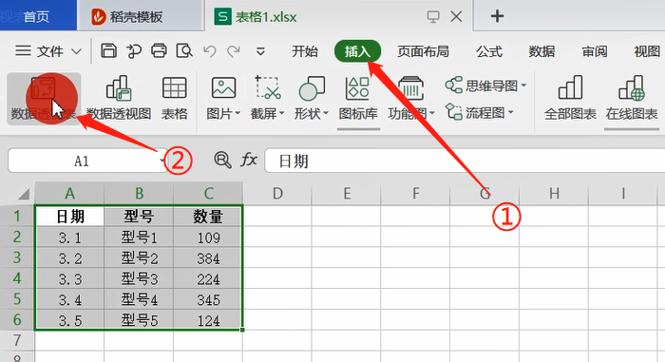Open 在线图表 online charts
Image resolution: width=665 pixels, height=362 pixels.
tap(632, 99)
